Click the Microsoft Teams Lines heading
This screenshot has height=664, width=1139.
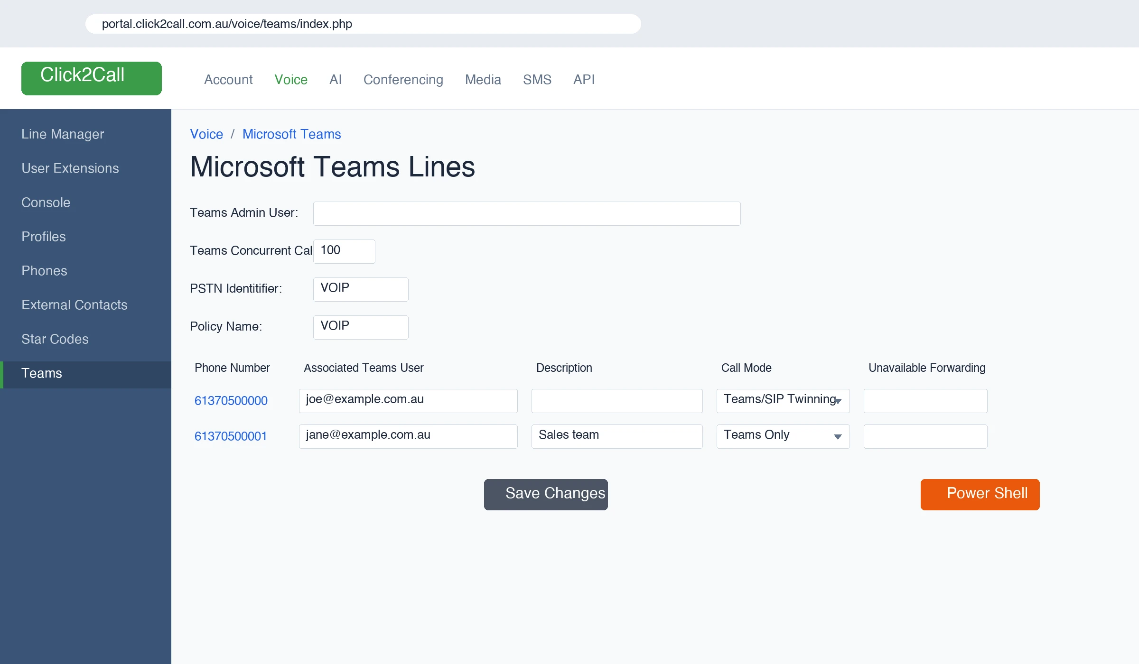(332, 167)
